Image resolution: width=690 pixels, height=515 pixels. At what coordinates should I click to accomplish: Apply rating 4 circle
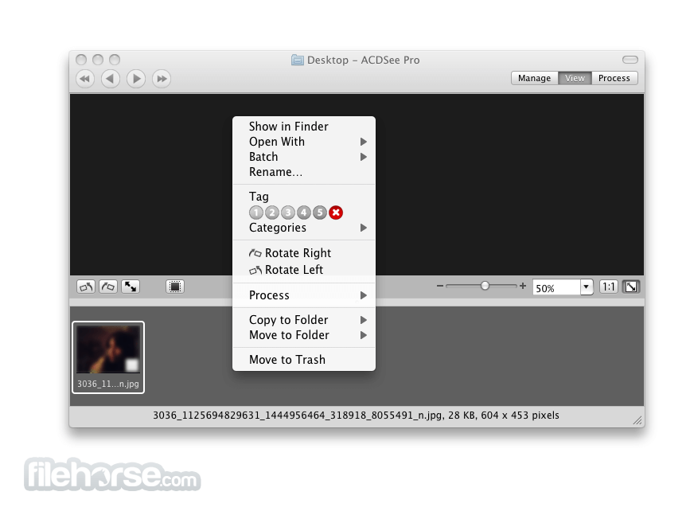(304, 213)
